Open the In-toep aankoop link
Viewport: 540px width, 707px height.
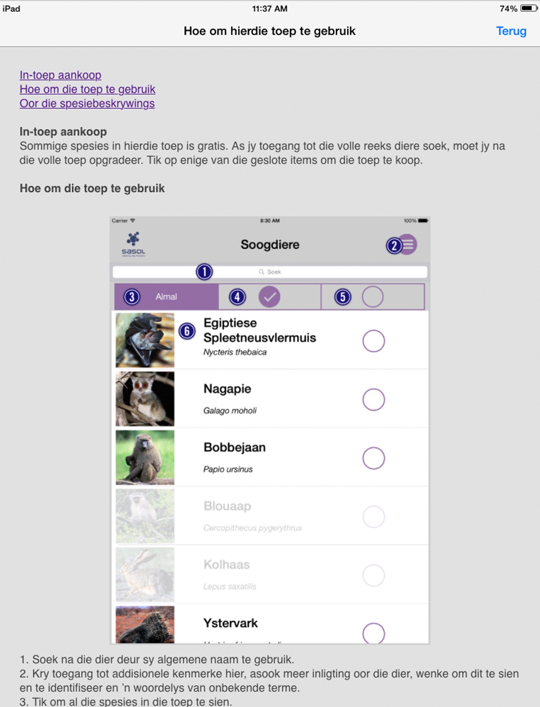60,75
